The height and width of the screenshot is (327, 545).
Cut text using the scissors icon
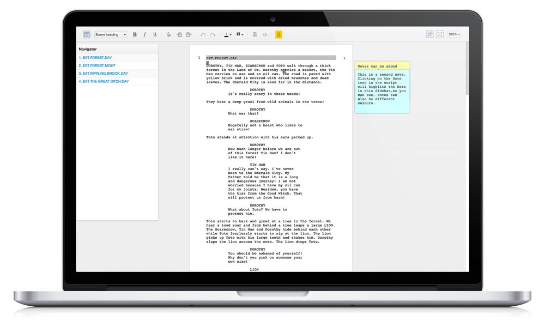pos(168,34)
